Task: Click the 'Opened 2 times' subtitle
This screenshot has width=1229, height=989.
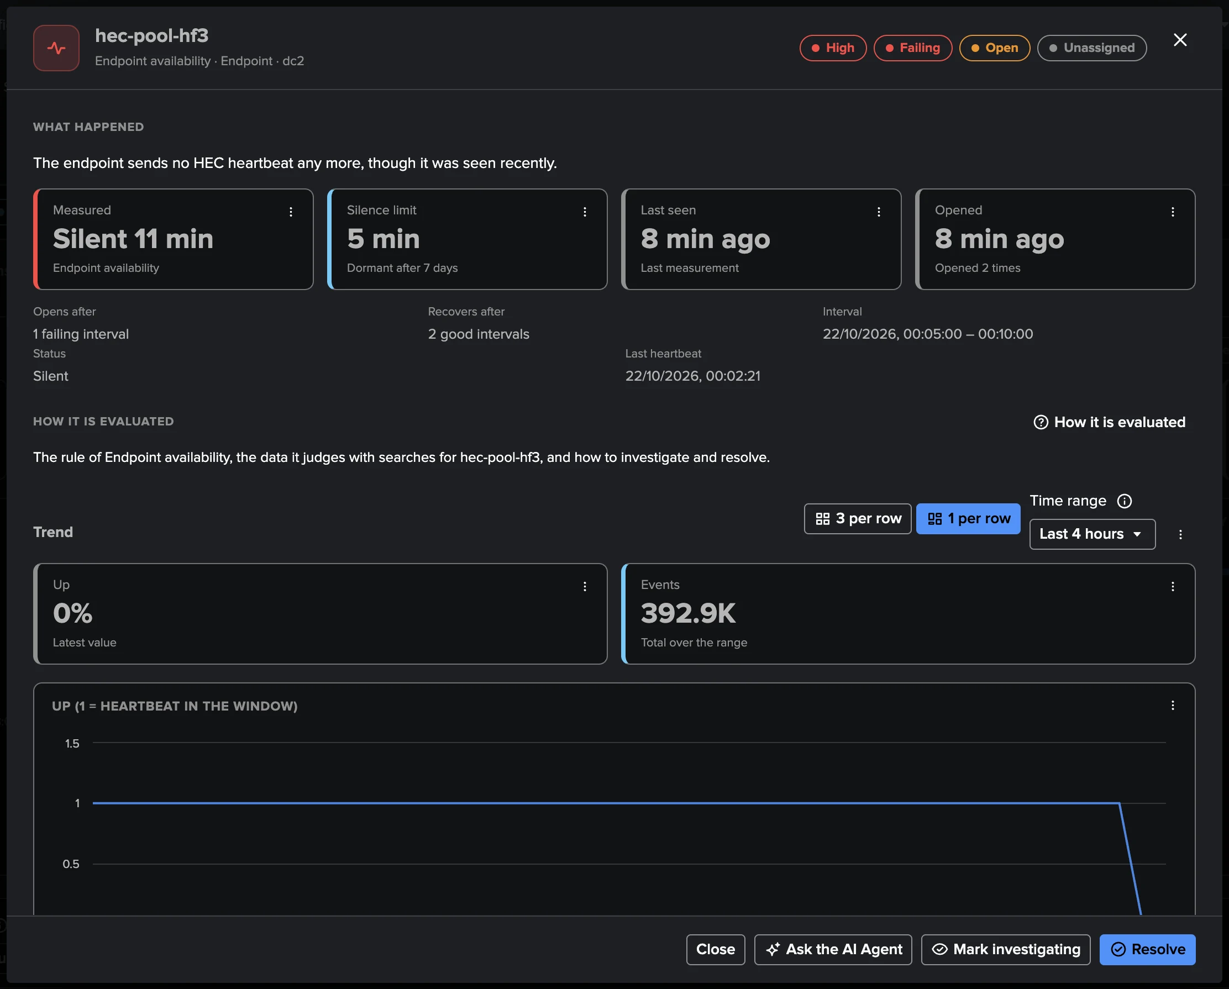Action: [x=977, y=268]
